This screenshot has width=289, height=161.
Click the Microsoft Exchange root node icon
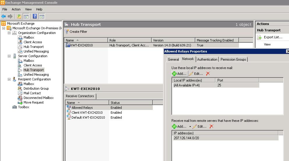pos(3,23)
